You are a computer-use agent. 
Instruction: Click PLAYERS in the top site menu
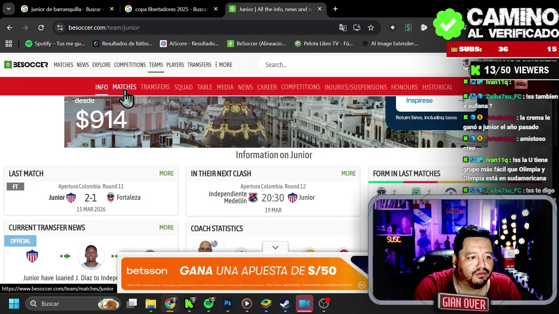coord(175,65)
